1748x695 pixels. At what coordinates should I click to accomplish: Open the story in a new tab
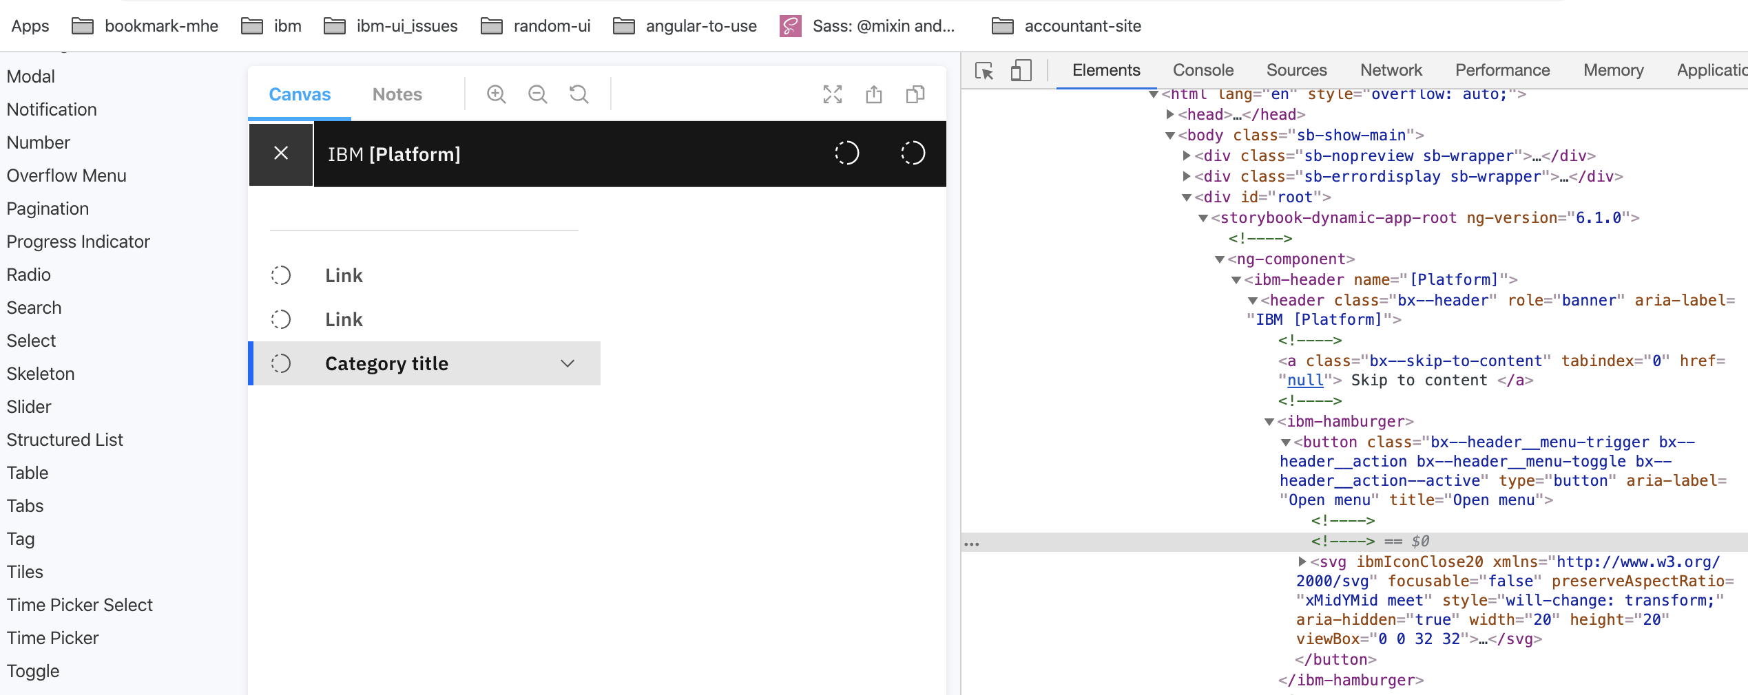pyautogui.click(x=874, y=94)
